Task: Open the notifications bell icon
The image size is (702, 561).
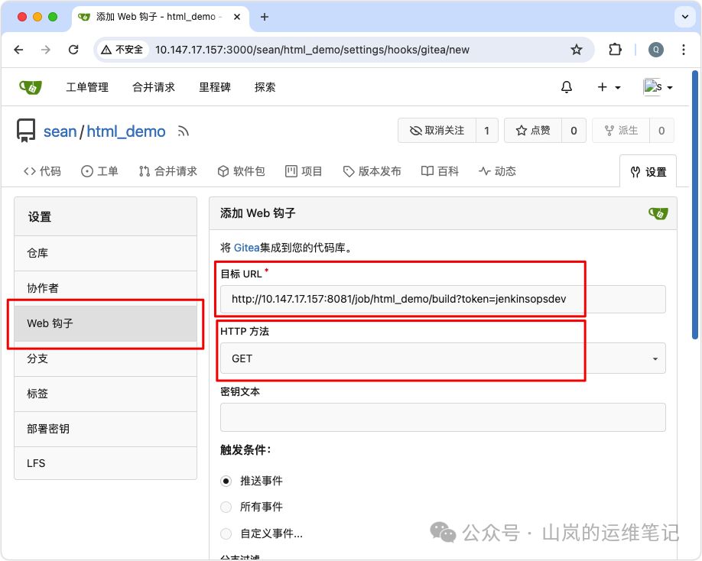Action: (x=566, y=86)
